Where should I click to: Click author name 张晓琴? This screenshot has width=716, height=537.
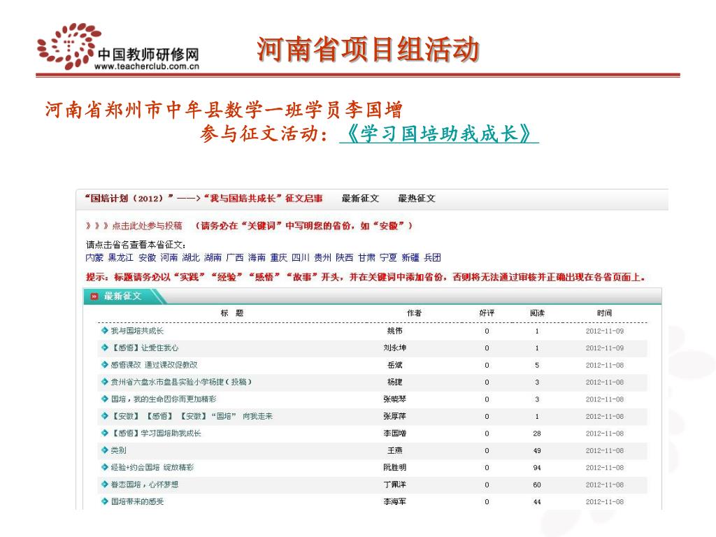(x=395, y=399)
